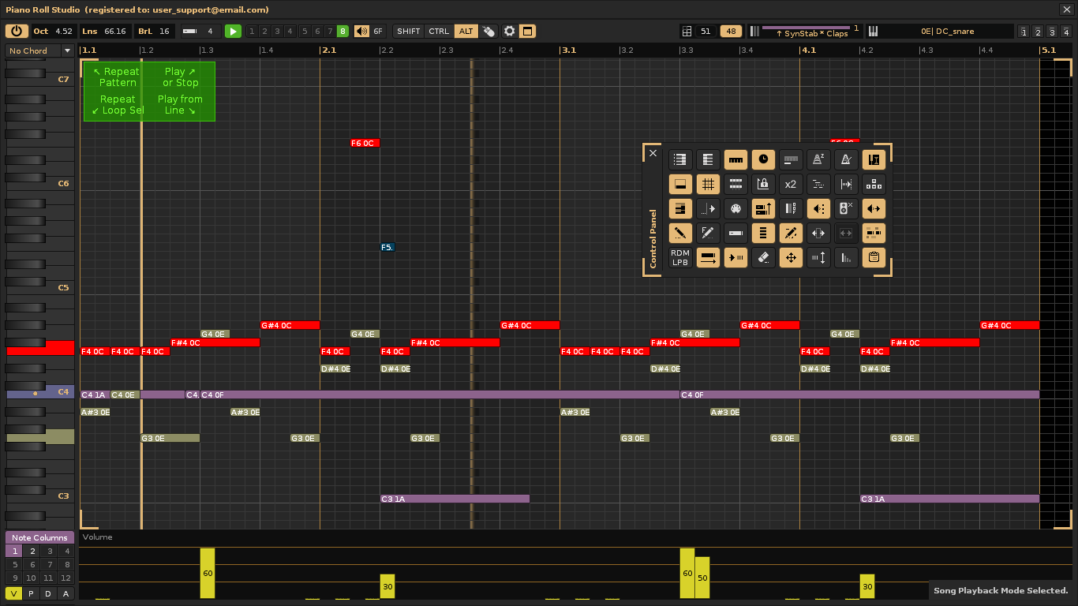The height and width of the screenshot is (606, 1078).
Task: Click the x2 button in Control Panel
Action: coord(791,185)
